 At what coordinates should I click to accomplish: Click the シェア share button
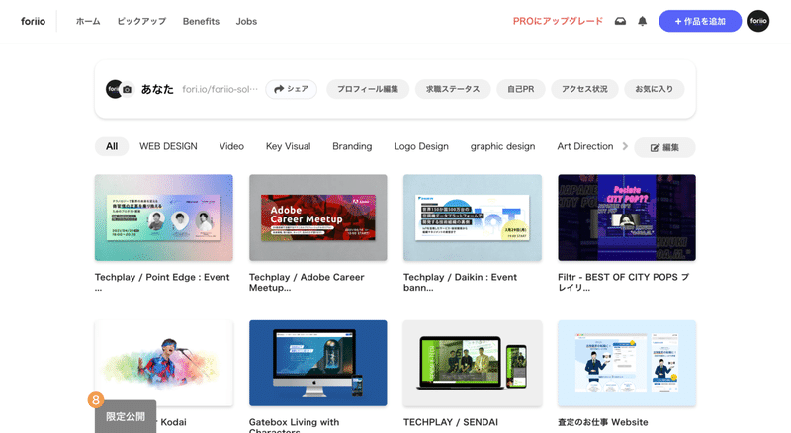click(x=291, y=89)
